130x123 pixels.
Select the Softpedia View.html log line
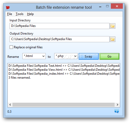[x=64, y=70]
